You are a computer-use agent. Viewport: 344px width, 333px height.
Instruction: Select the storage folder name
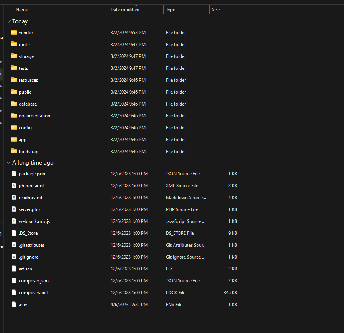26,56
